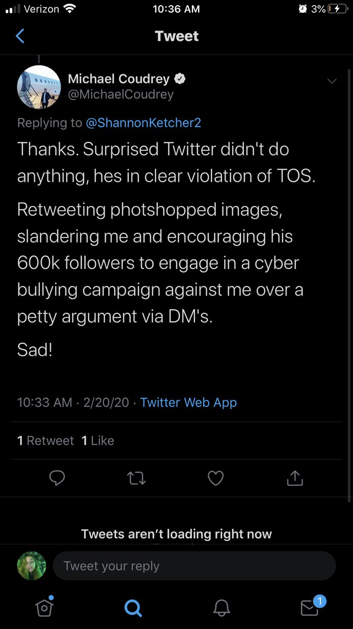Expand tweet options chevron menu
This screenshot has width=353, height=629.
tap(332, 81)
